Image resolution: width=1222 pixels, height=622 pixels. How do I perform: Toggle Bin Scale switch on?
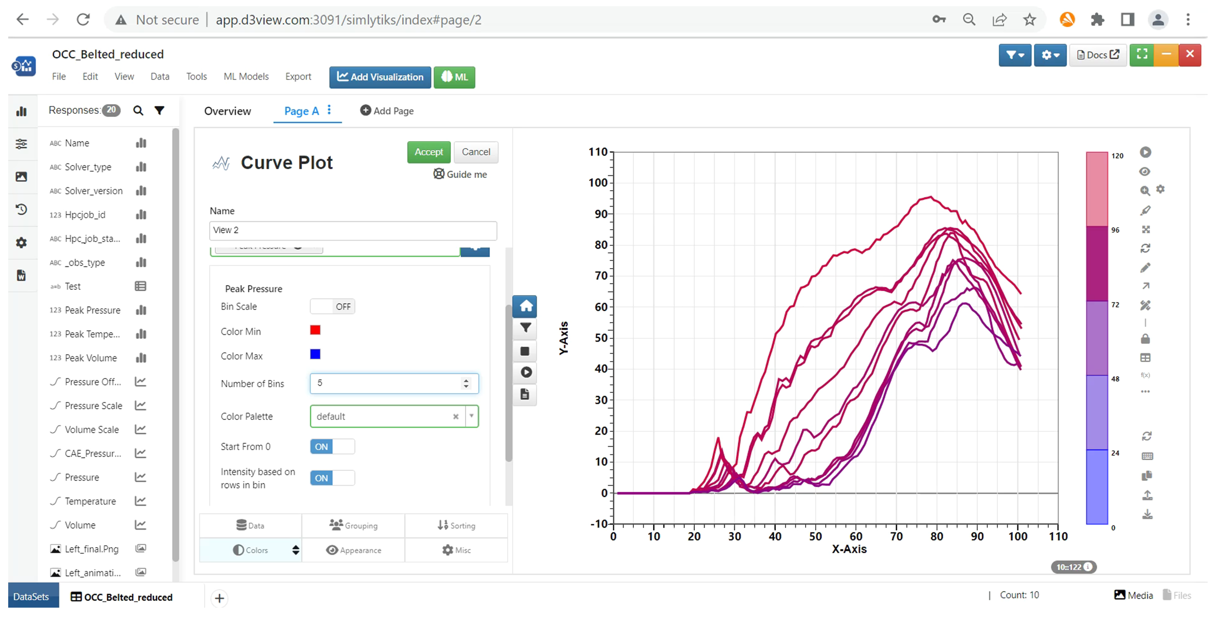coord(332,307)
